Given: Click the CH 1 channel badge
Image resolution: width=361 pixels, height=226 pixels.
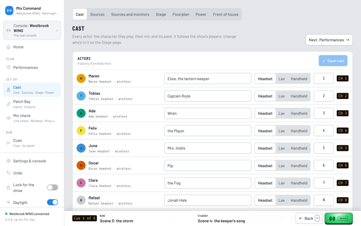Looking at the screenshot, I should [342, 79].
